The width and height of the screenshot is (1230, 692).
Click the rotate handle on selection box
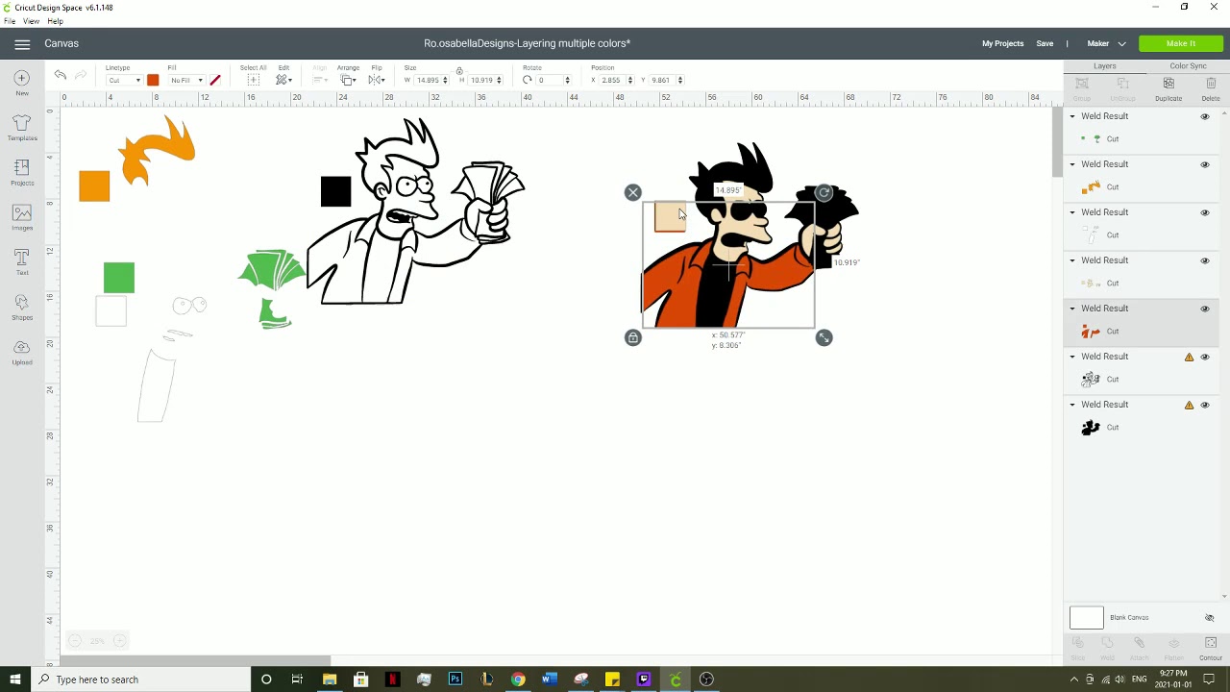coord(824,193)
